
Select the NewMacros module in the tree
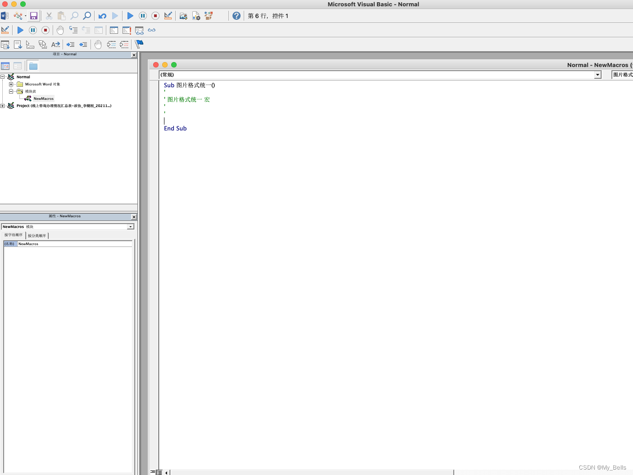(43, 99)
